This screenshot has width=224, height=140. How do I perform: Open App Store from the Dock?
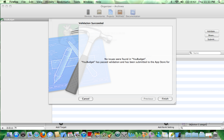click(x=16, y=134)
